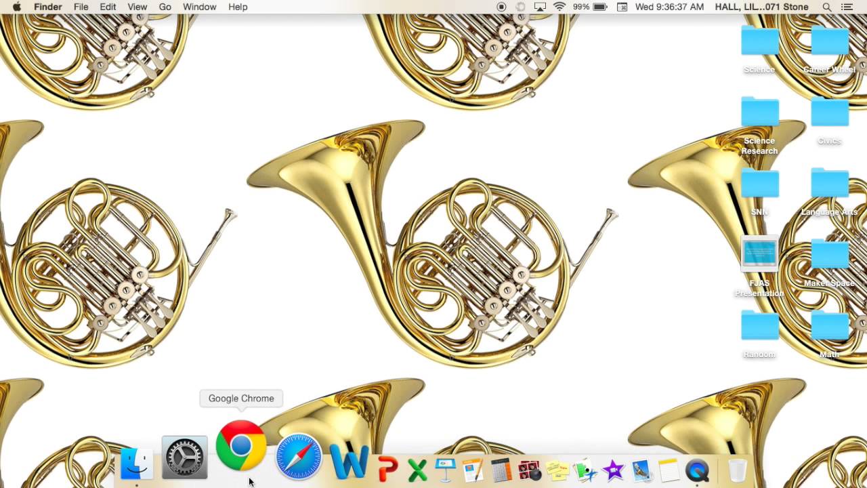Viewport: 867px width, 488px height.
Task: Open the Apple menu
Action: (16, 7)
